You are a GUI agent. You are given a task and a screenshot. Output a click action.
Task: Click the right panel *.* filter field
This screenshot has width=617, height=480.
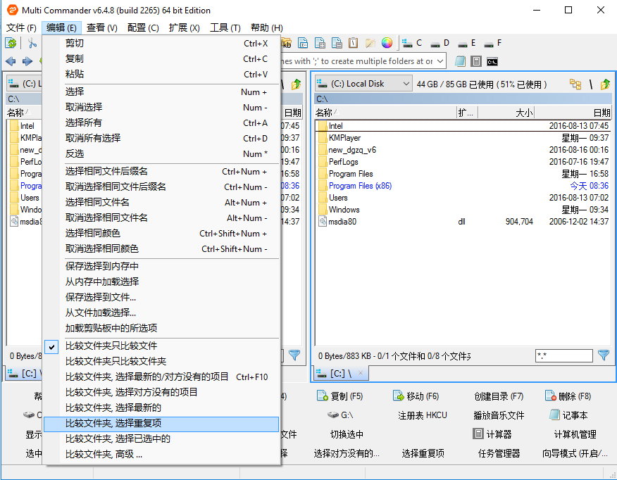pos(563,355)
